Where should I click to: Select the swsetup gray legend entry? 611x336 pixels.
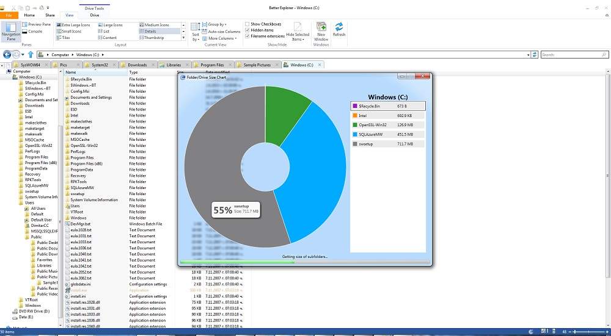(x=388, y=144)
